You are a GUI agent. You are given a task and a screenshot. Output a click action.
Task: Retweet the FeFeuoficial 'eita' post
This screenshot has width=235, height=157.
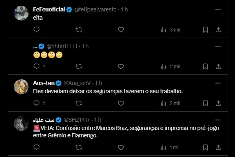pos(79,29)
